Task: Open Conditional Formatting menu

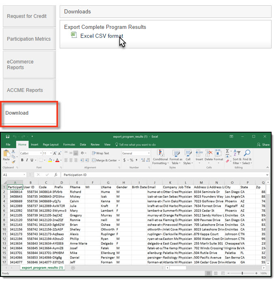Action: [x=160, y=157]
